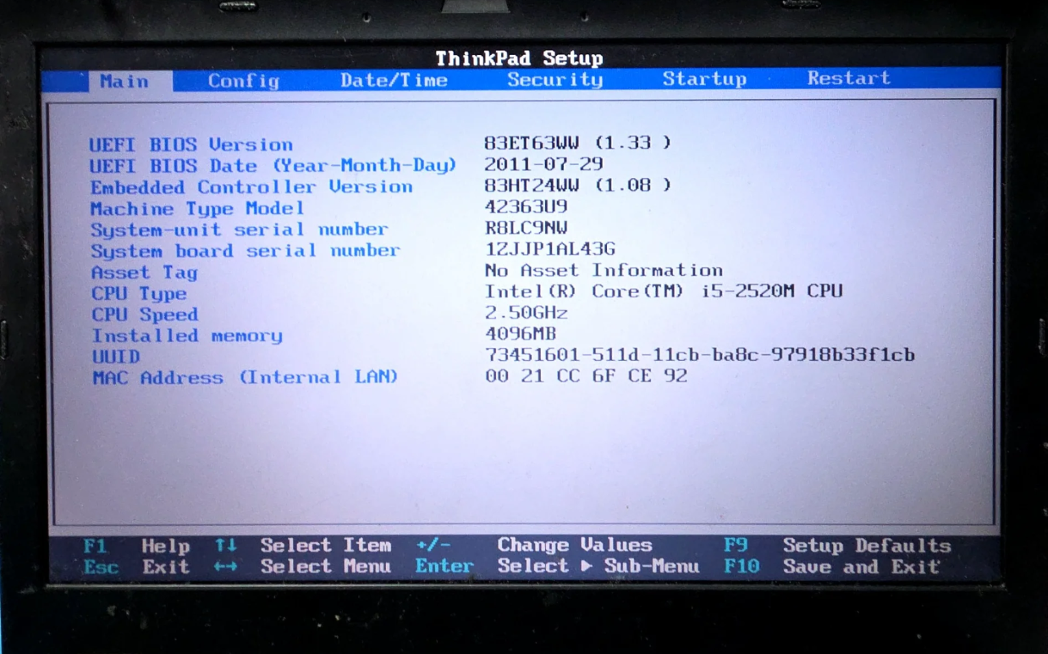This screenshot has width=1048, height=654.
Task: Click the Exit legend beside Esc
Action: click(166, 566)
